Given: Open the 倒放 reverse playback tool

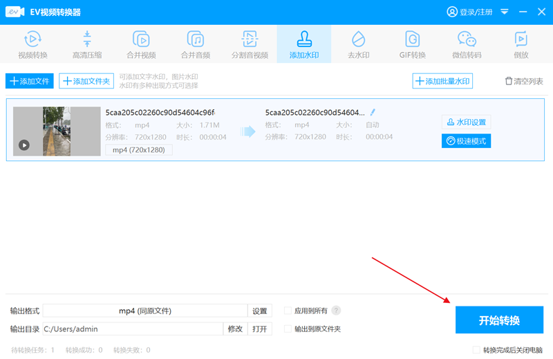Looking at the screenshot, I should pos(521,44).
